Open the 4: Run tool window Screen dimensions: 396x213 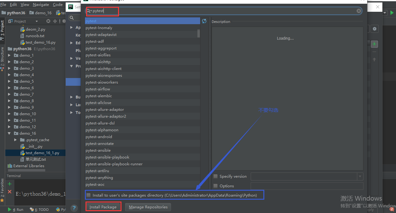(x=15, y=210)
